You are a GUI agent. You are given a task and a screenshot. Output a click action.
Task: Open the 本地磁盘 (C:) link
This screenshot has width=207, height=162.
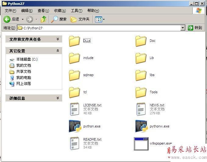point(27,59)
